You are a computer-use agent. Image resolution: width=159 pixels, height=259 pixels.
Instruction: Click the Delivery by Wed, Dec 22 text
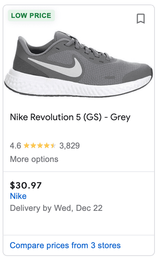click(56, 208)
